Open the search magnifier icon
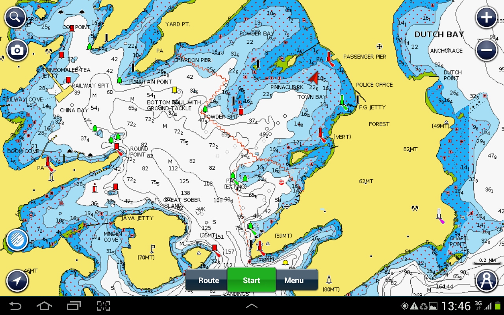 pos(15,17)
